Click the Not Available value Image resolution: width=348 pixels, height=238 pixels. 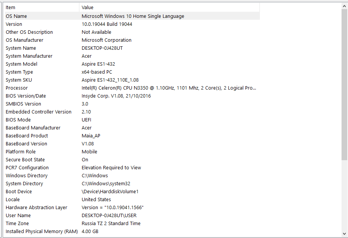96,32
